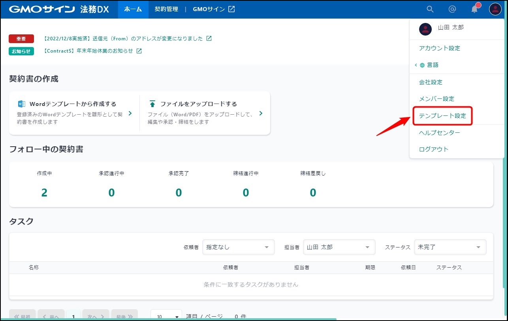
Task: Open the items per page dropdown
Action: pyautogui.click(x=166, y=316)
